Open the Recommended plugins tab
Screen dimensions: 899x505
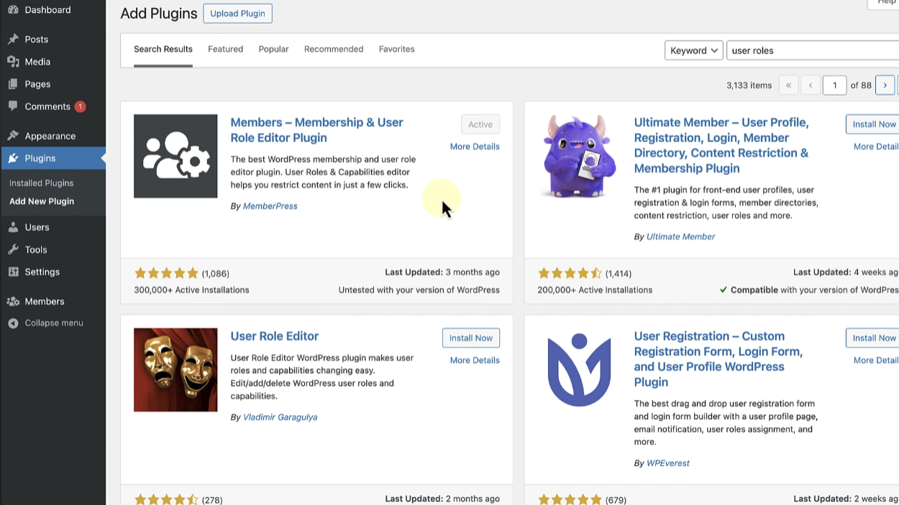(333, 49)
